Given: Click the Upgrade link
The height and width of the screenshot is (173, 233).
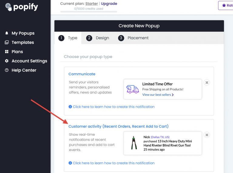Looking at the screenshot, I should (x=109, y=4).
